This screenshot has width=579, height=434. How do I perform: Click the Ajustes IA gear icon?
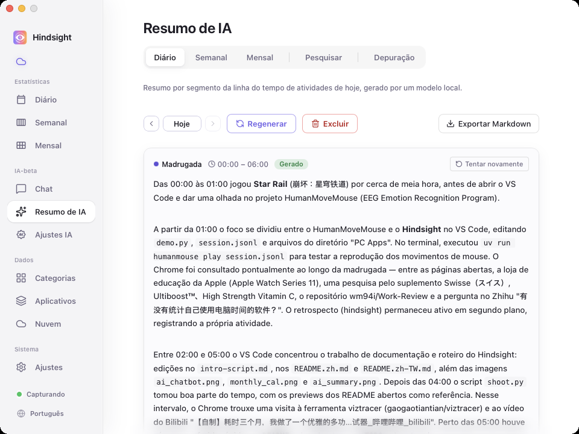(21, 234)
